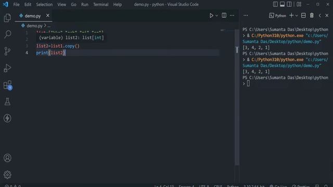Click the chevron arrow beside panel close

[x=319, y=16]
